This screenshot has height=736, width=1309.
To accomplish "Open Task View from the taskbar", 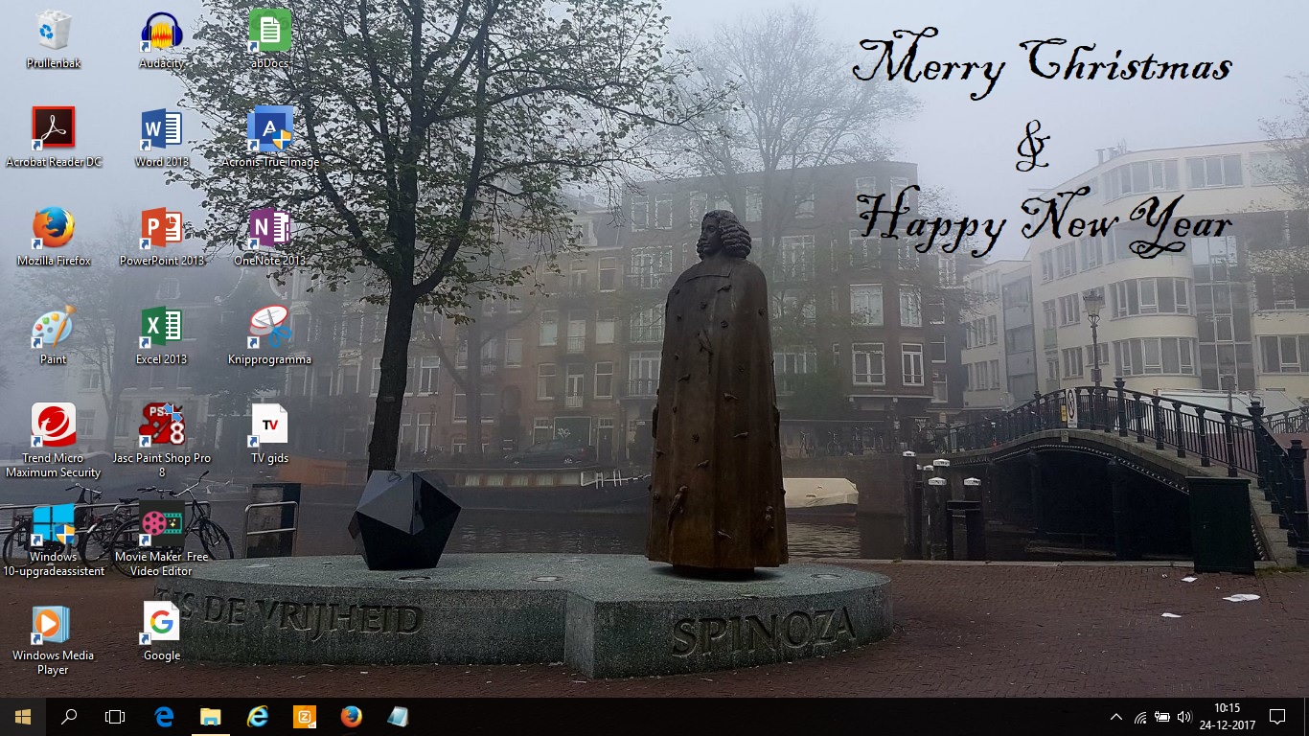I will pyautogui.click(x=115, y=717).
